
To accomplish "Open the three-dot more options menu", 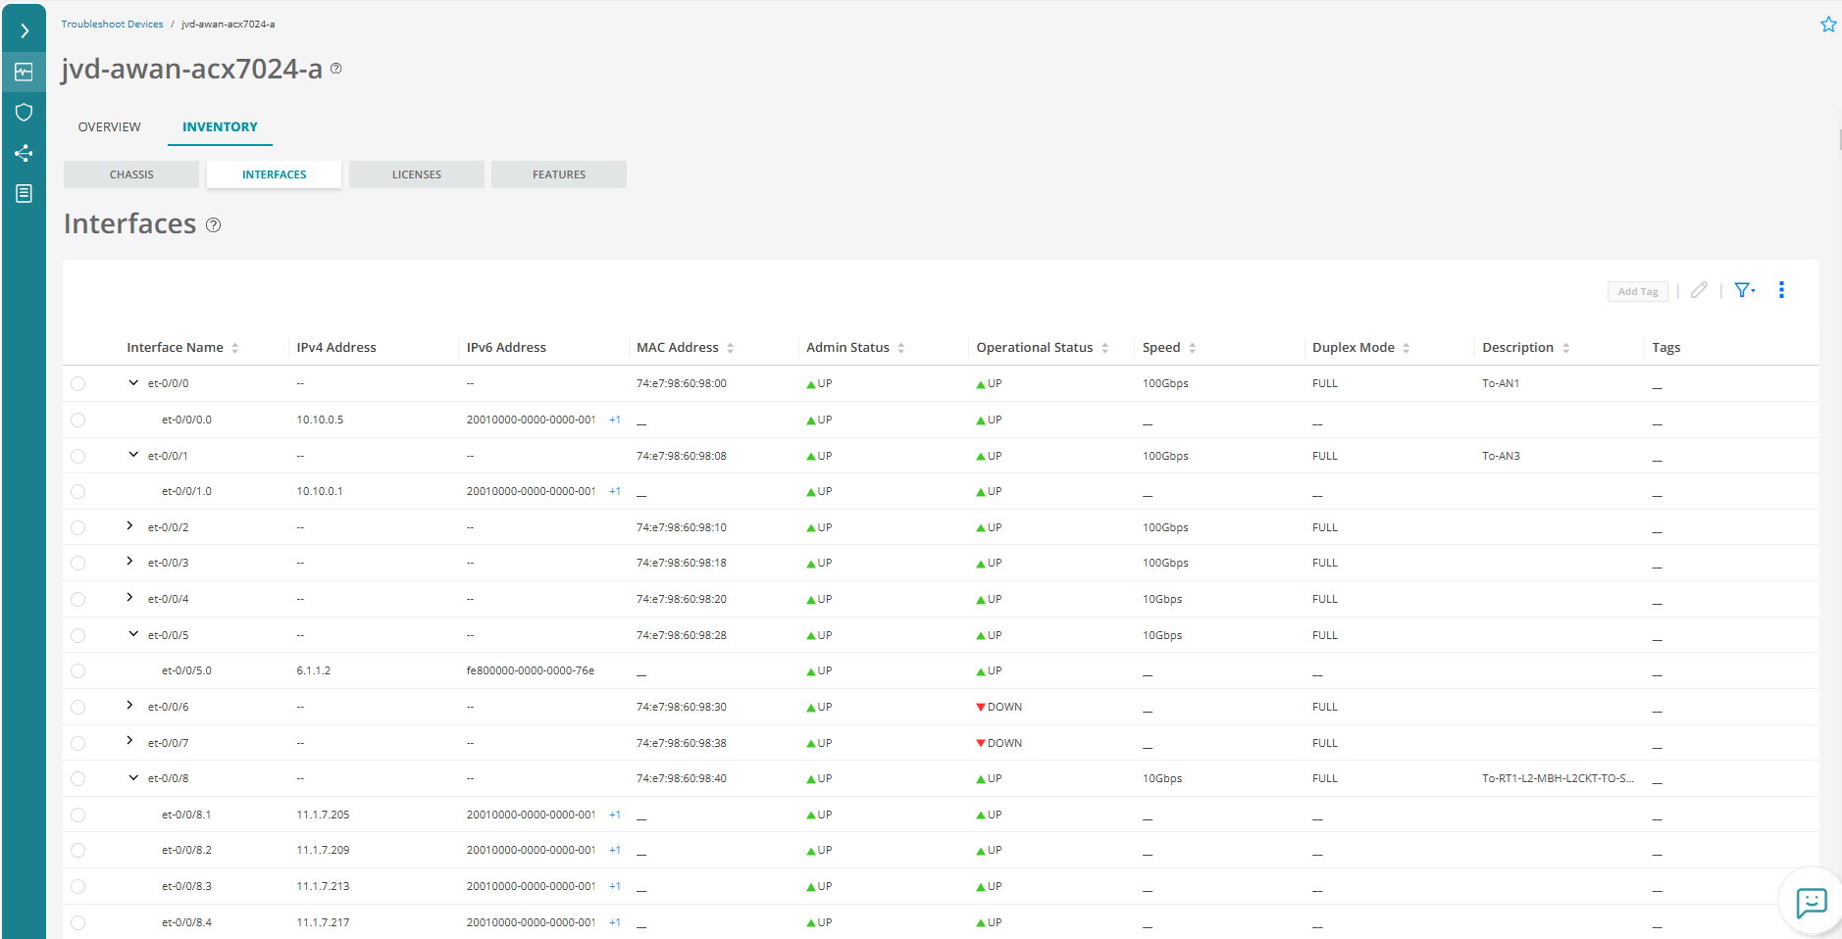I will [1781, 290].
